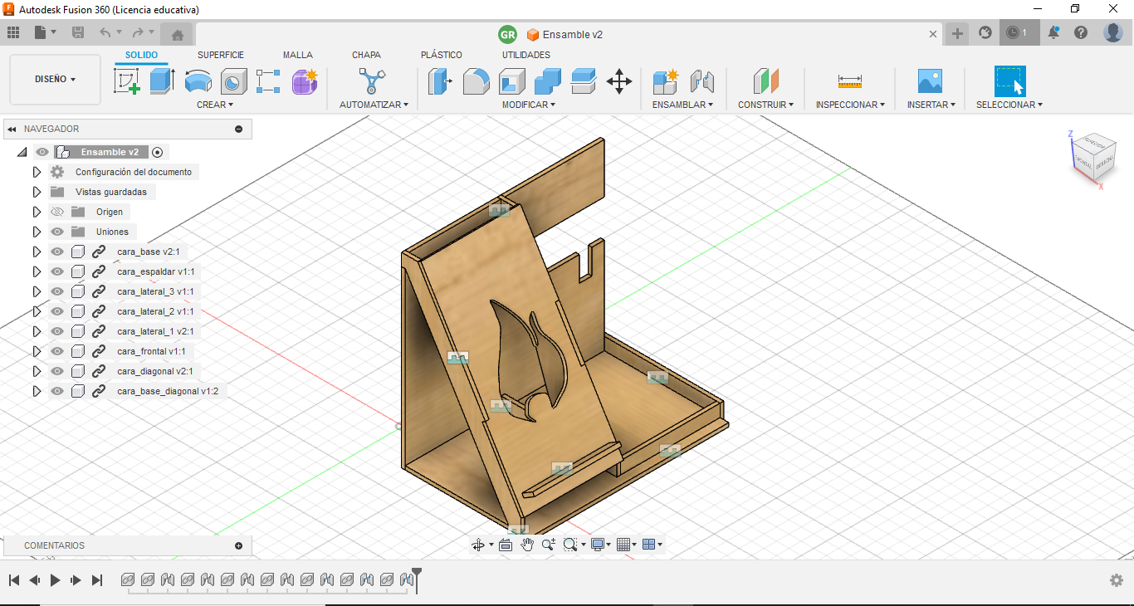
Task: Open the DISEÑO workspace dropdown
Action: pyautogui.click(x=55, y=80)
